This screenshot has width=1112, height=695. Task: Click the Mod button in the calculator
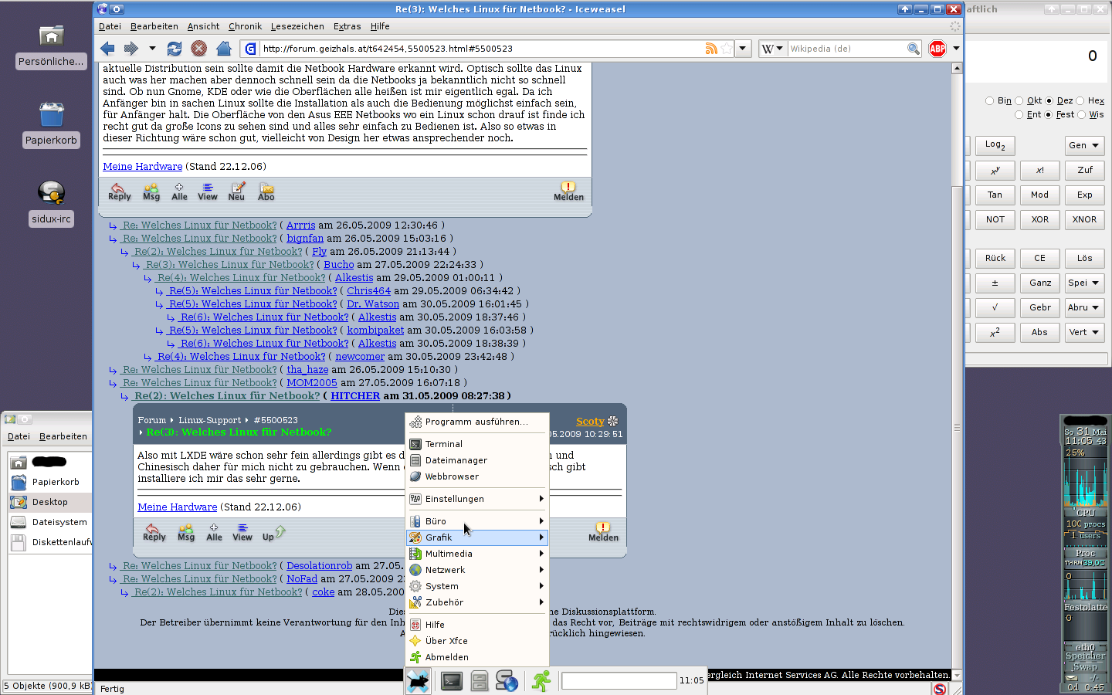tap(1039, 195)
